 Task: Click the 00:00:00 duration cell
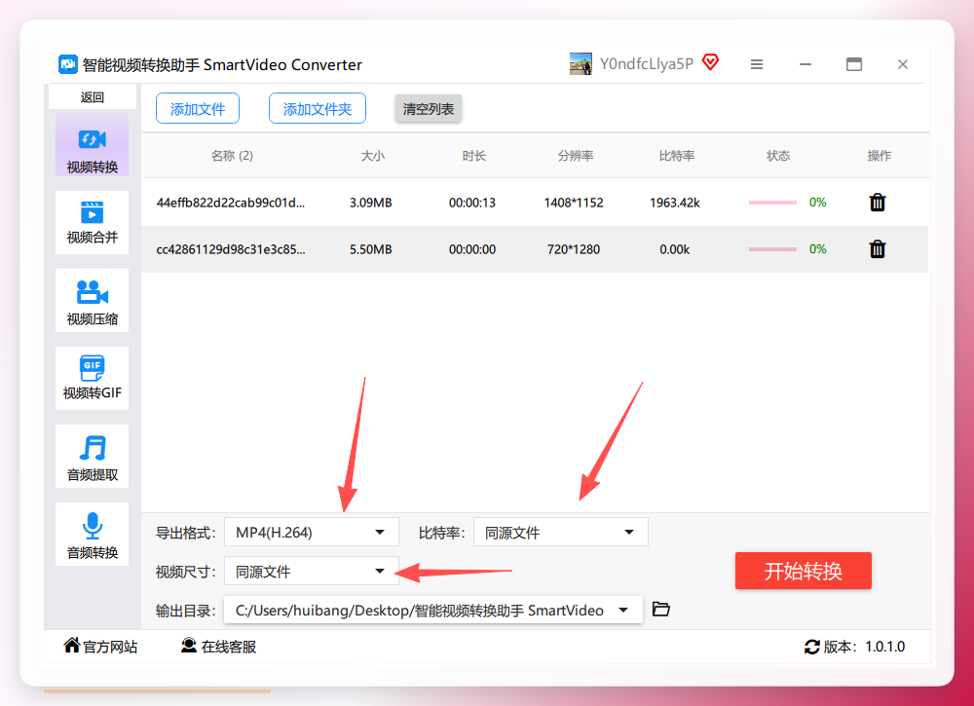point(472,249)
